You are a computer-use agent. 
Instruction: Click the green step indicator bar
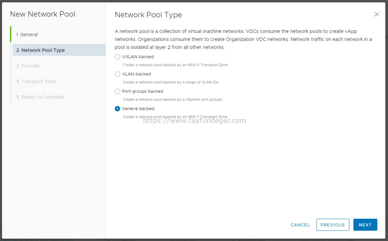tap(11, 34)
